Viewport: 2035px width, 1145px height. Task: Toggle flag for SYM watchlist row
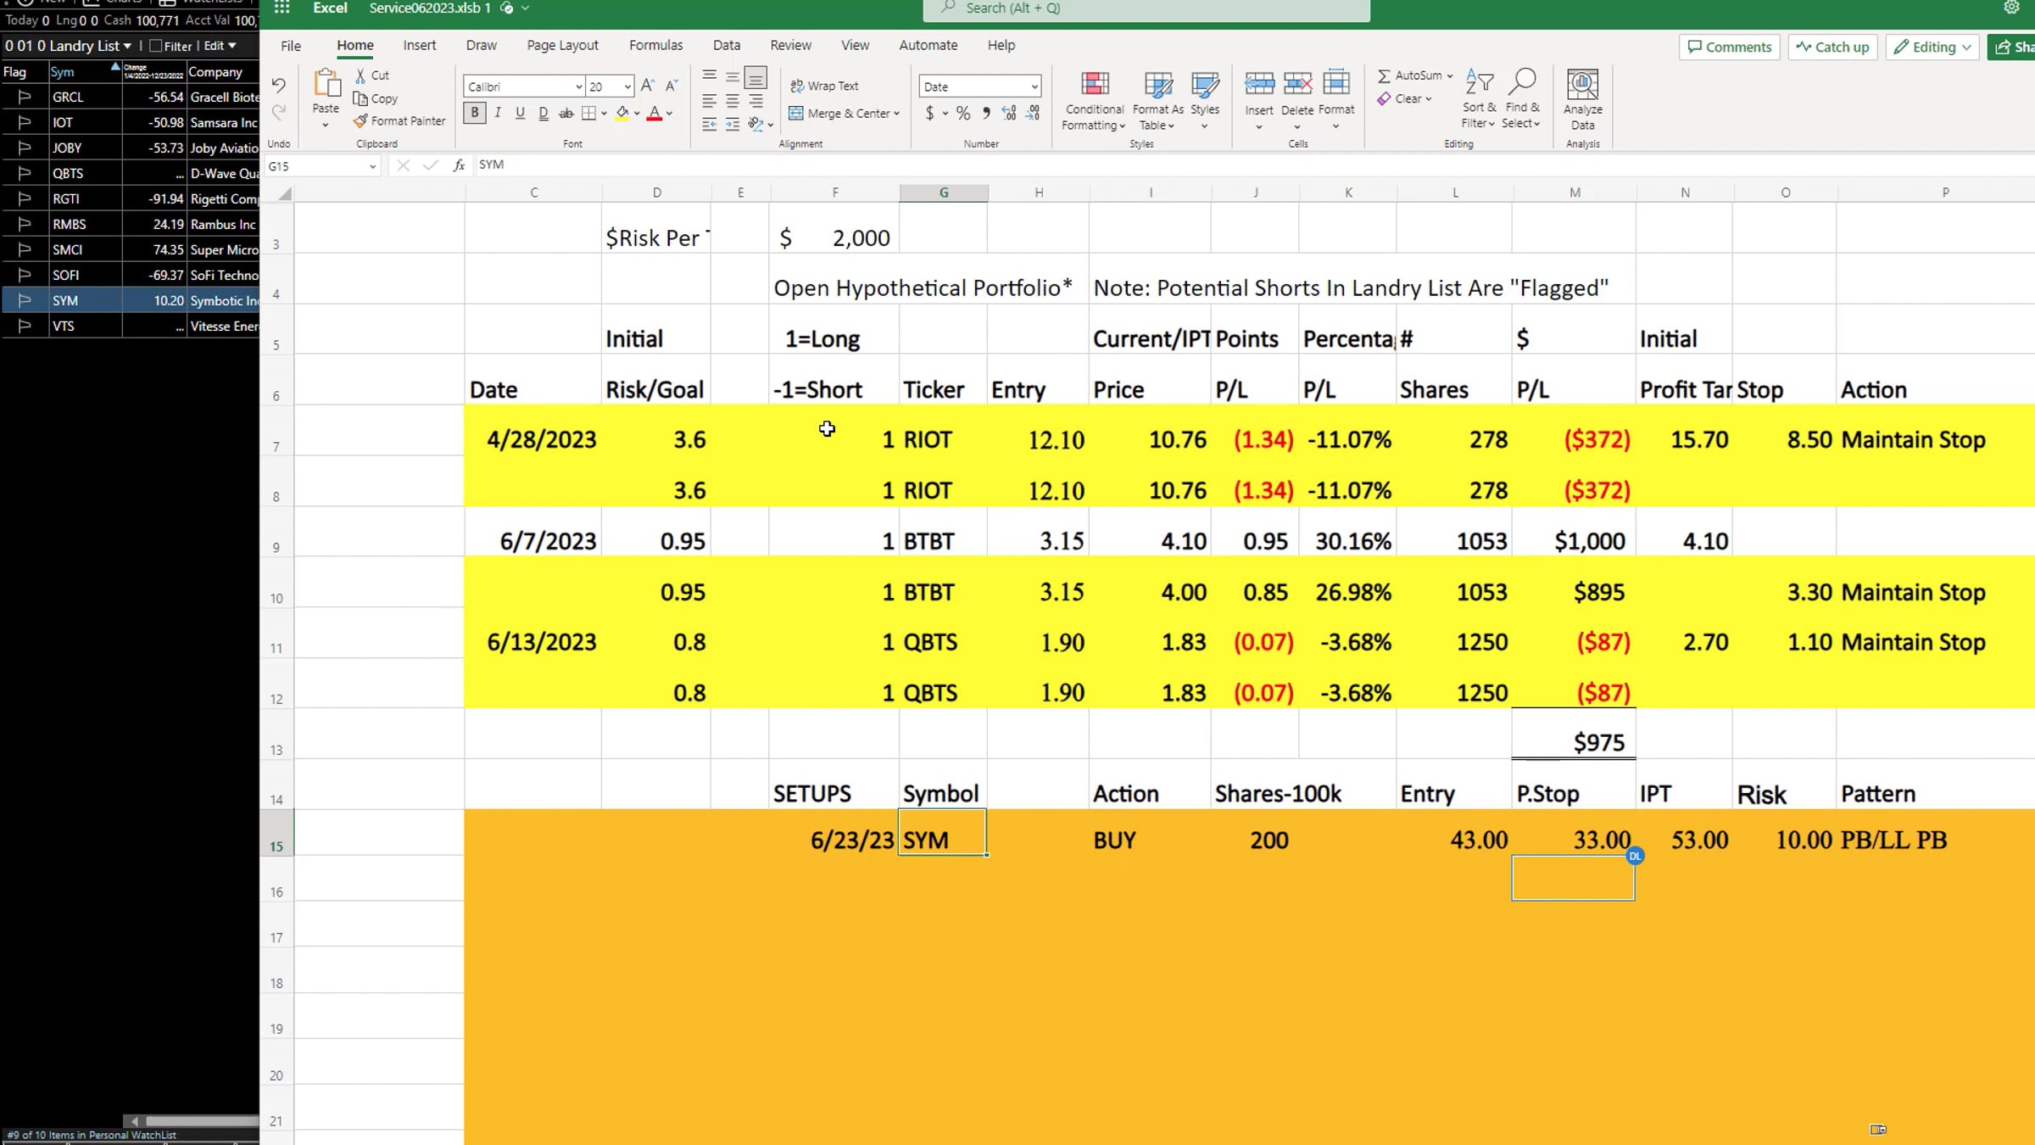(x=25, y=300)
